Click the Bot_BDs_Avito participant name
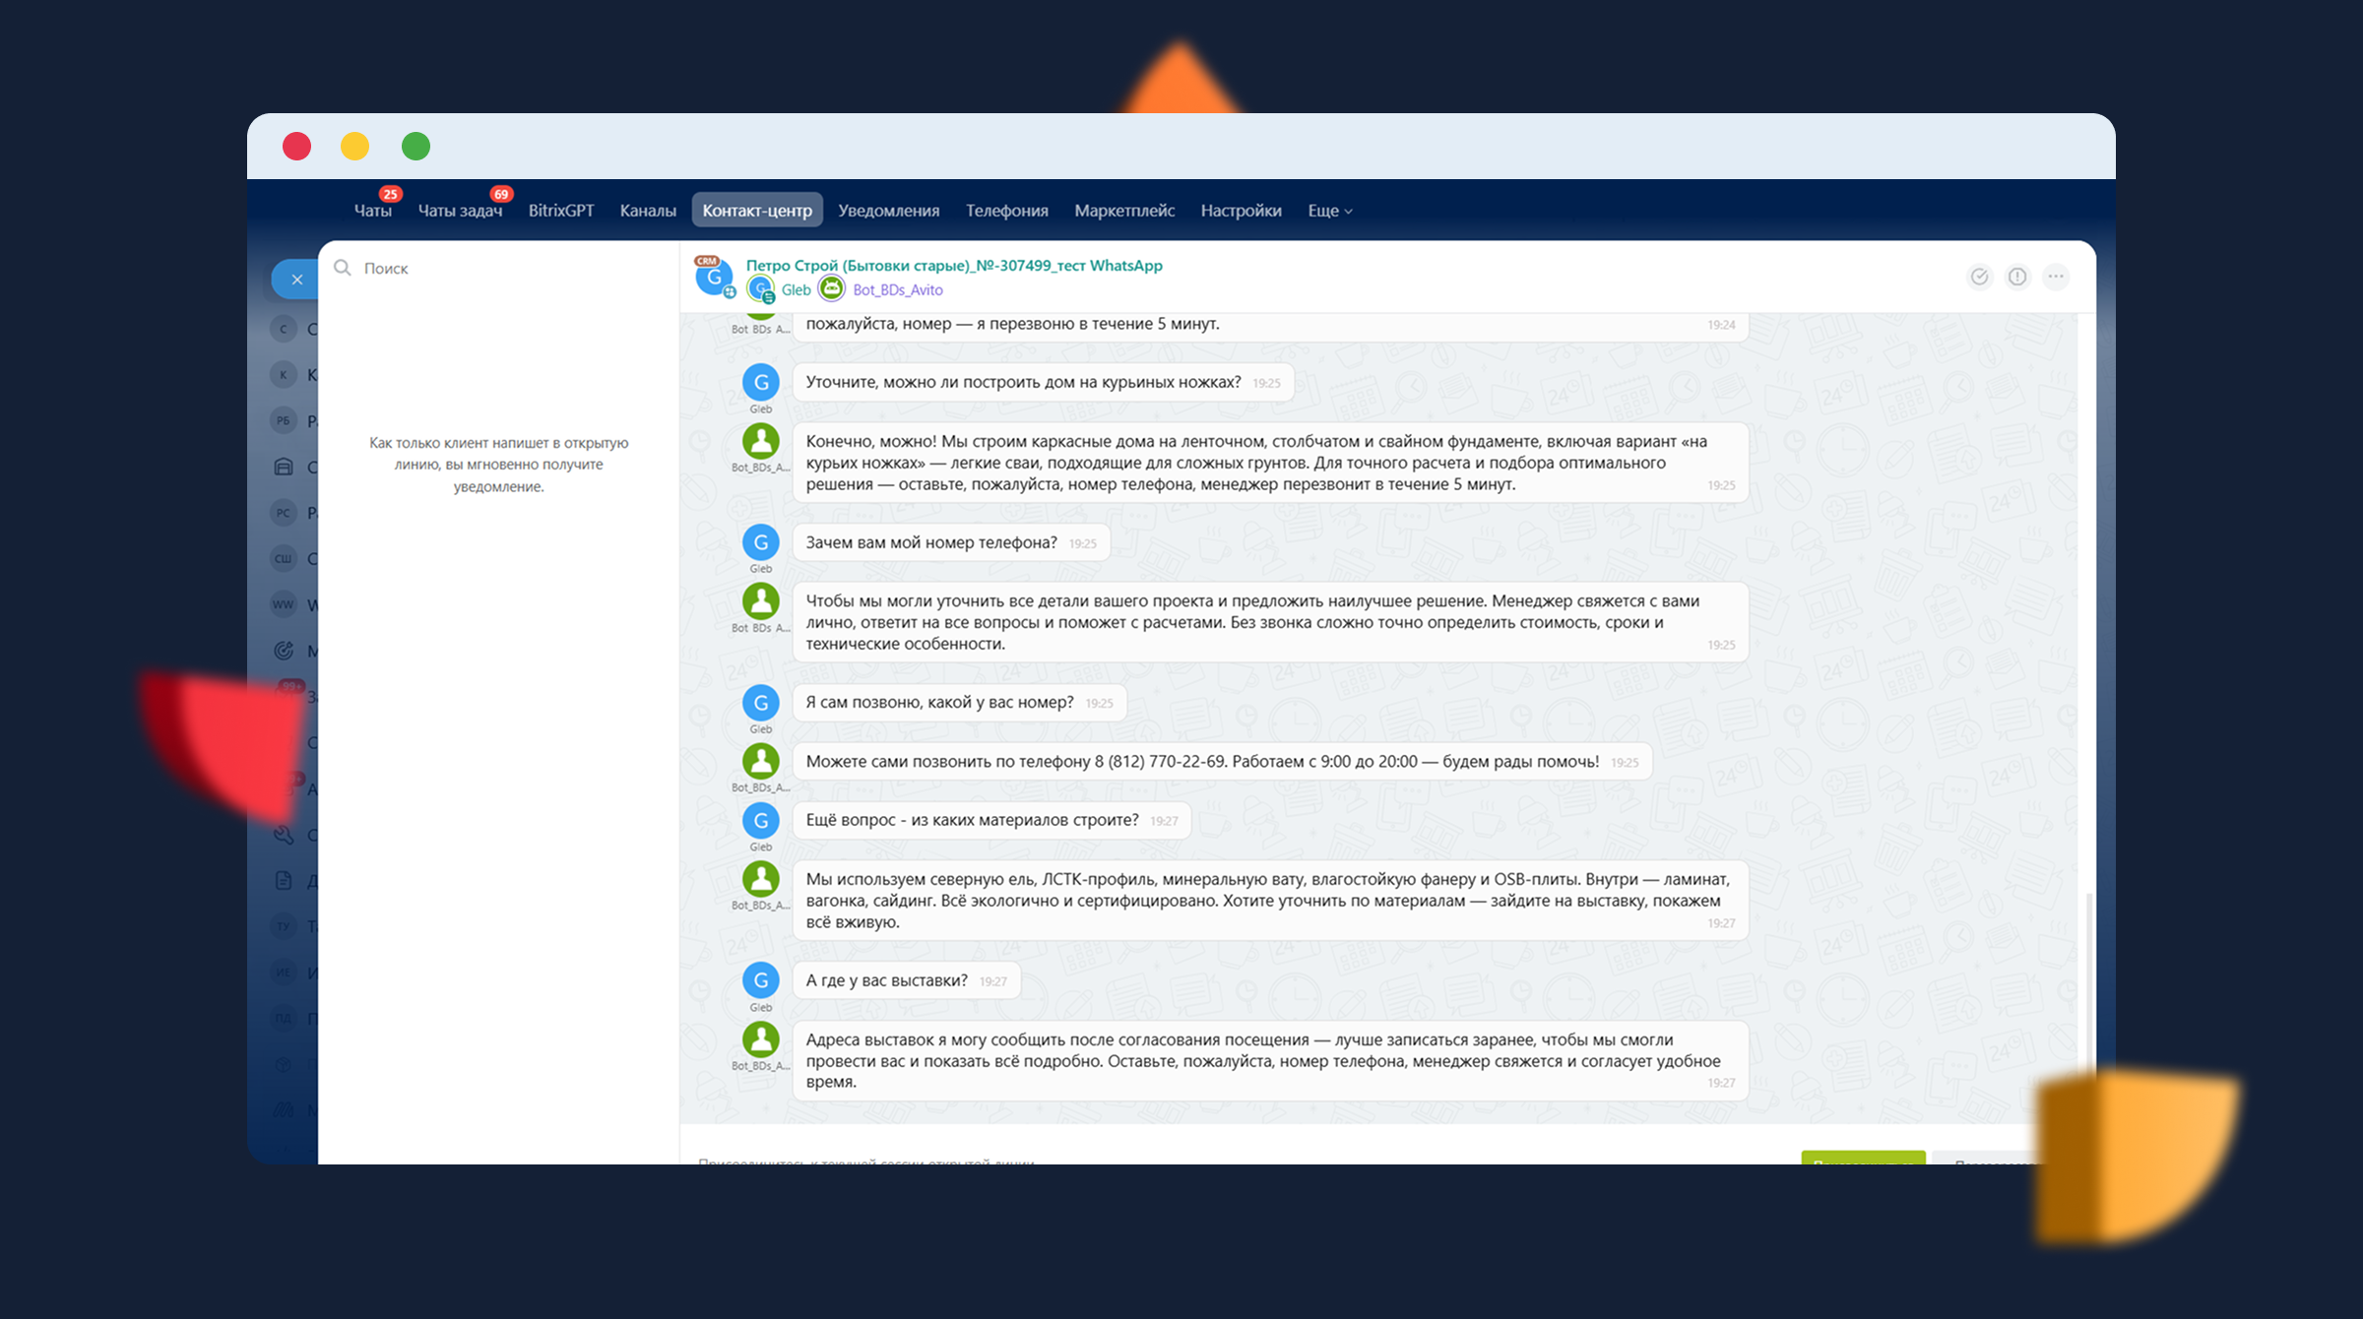Screen dimensions: 2363x1319 pyautogui.click(x=897, y=289)
